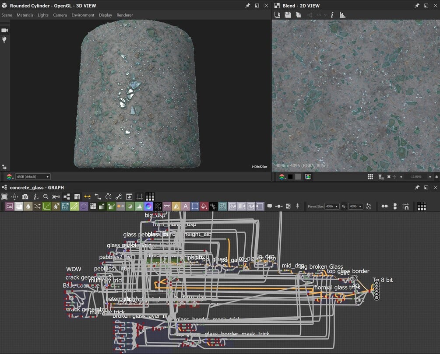Toggle tiling grid in 2D view bottom bar

coord(370,177)
